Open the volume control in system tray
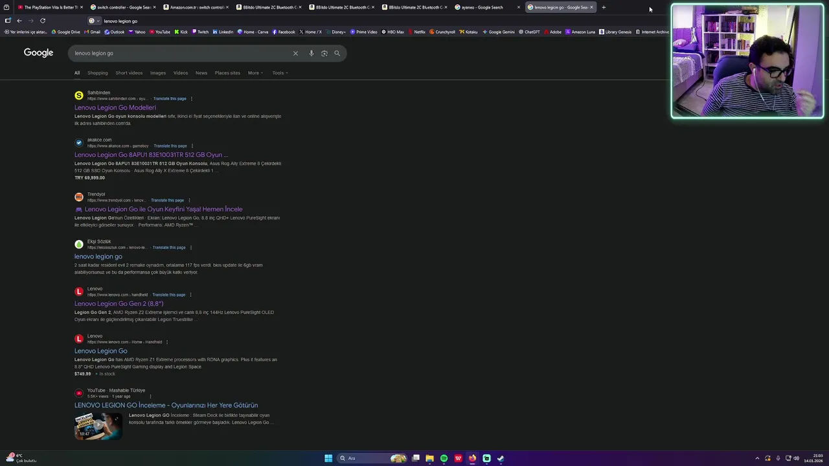The image size is (829, 466). (796, 458)
